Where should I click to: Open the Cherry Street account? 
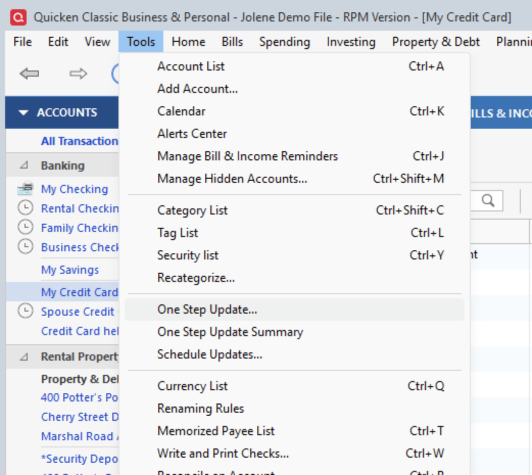click(x=80, y=417)
